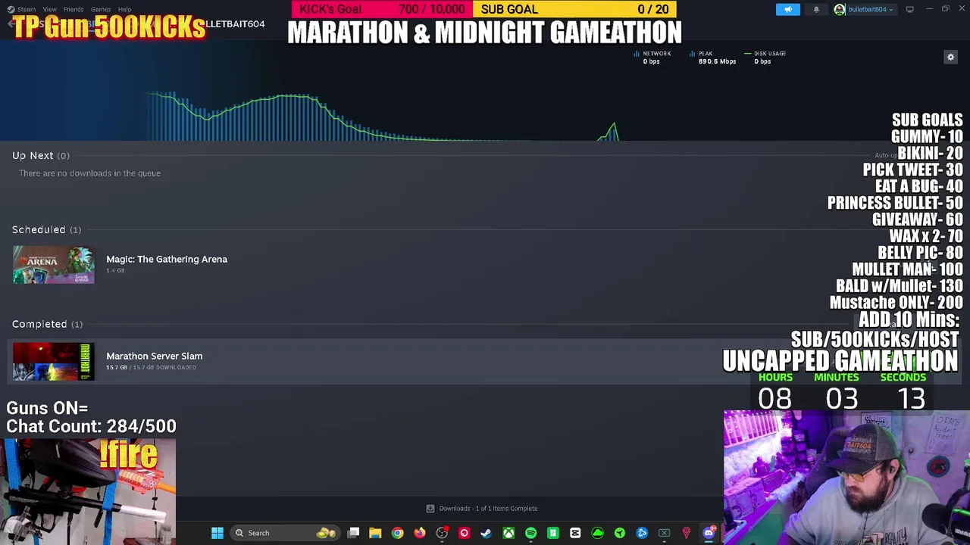Click the Scheduled section header
The image size is (970, 545).
(x=46, y=229)
